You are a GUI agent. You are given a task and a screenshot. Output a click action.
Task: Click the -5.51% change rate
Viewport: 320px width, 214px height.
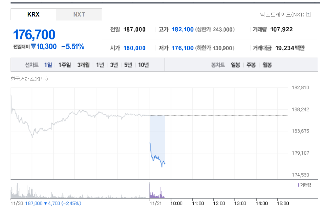click(x=73, y=47)
